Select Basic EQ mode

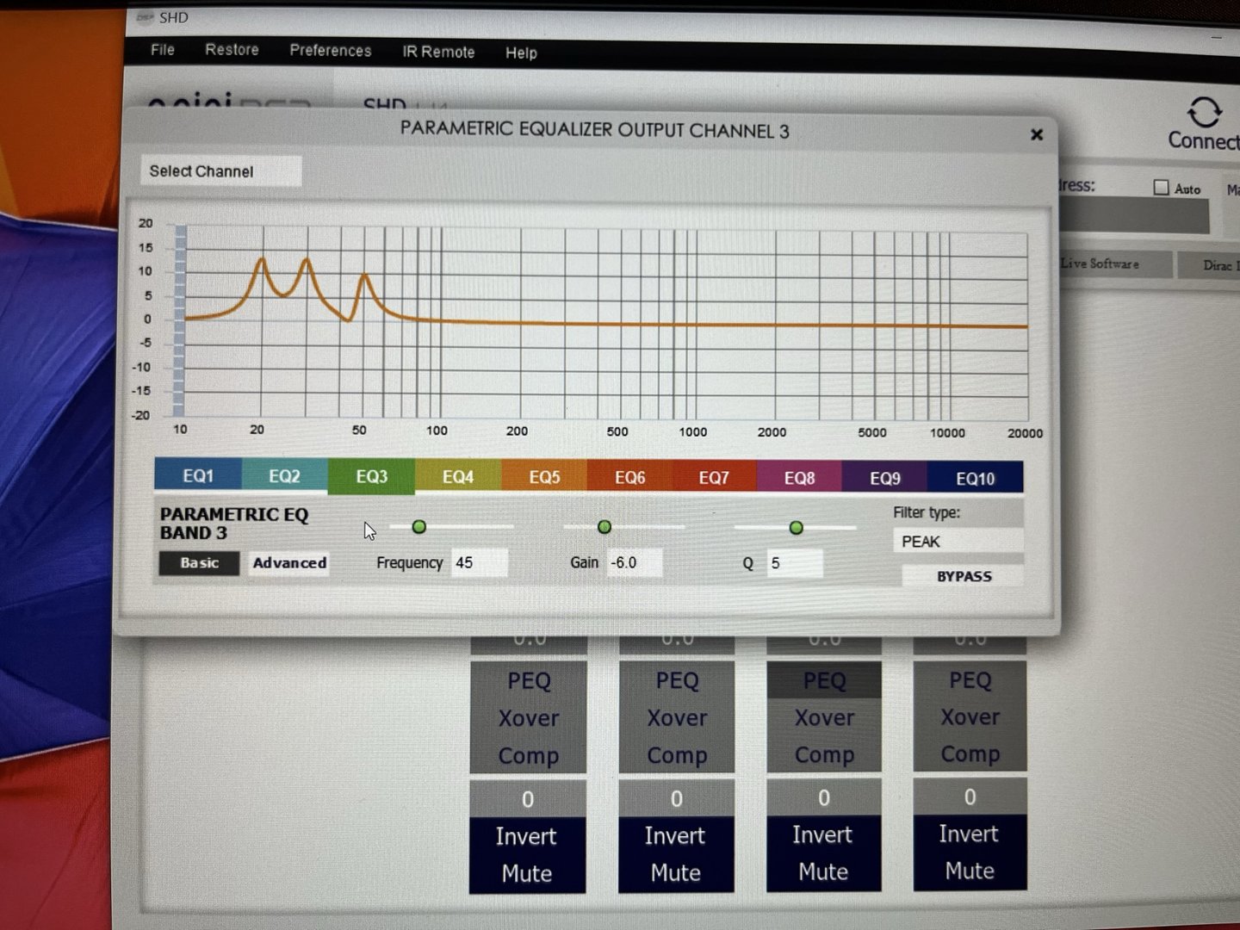tap(199, 562)
